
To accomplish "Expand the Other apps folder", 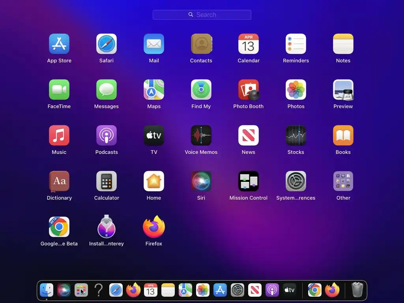I will 343,181.
